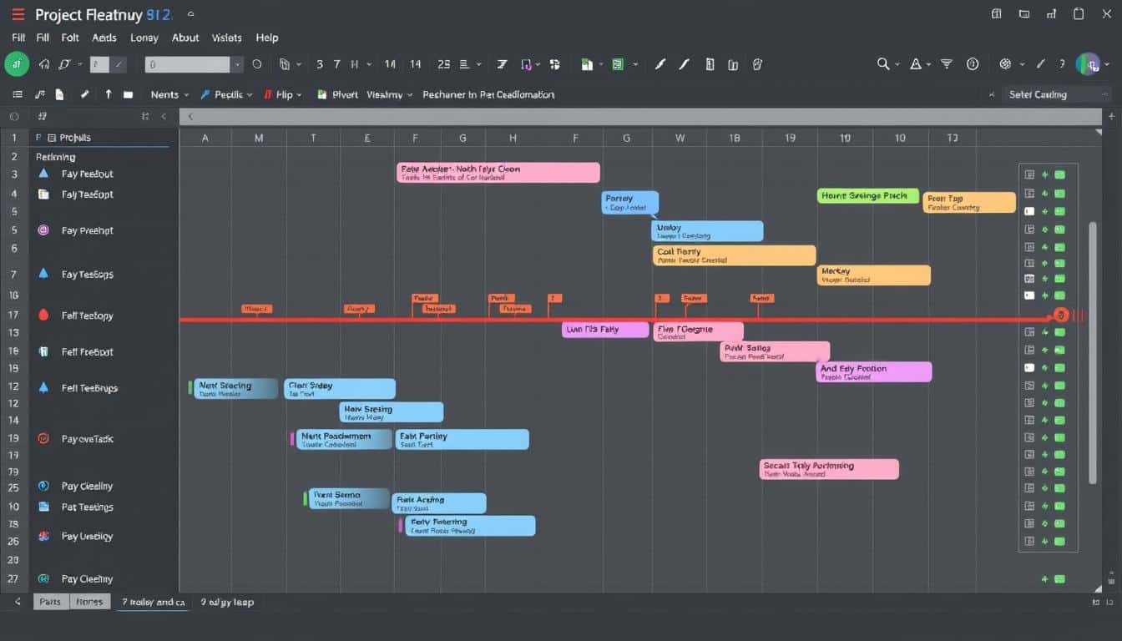
Task: Select the Ferly Fotering task bar
Action: (x=470, y=526)
